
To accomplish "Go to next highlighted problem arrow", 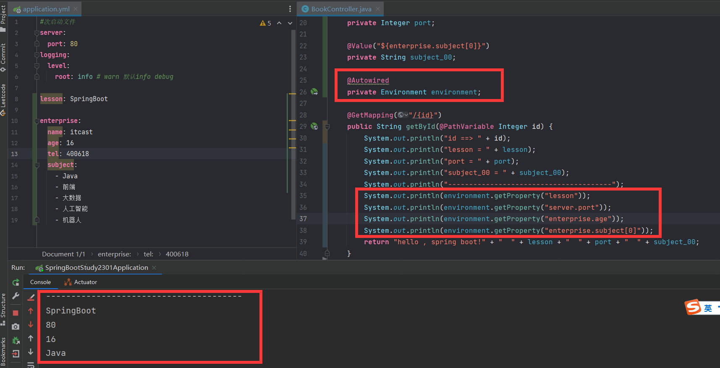I will (x=290, y=23).
